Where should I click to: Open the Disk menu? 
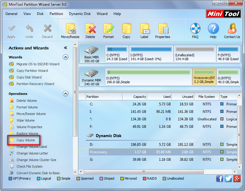pos(40,14)
